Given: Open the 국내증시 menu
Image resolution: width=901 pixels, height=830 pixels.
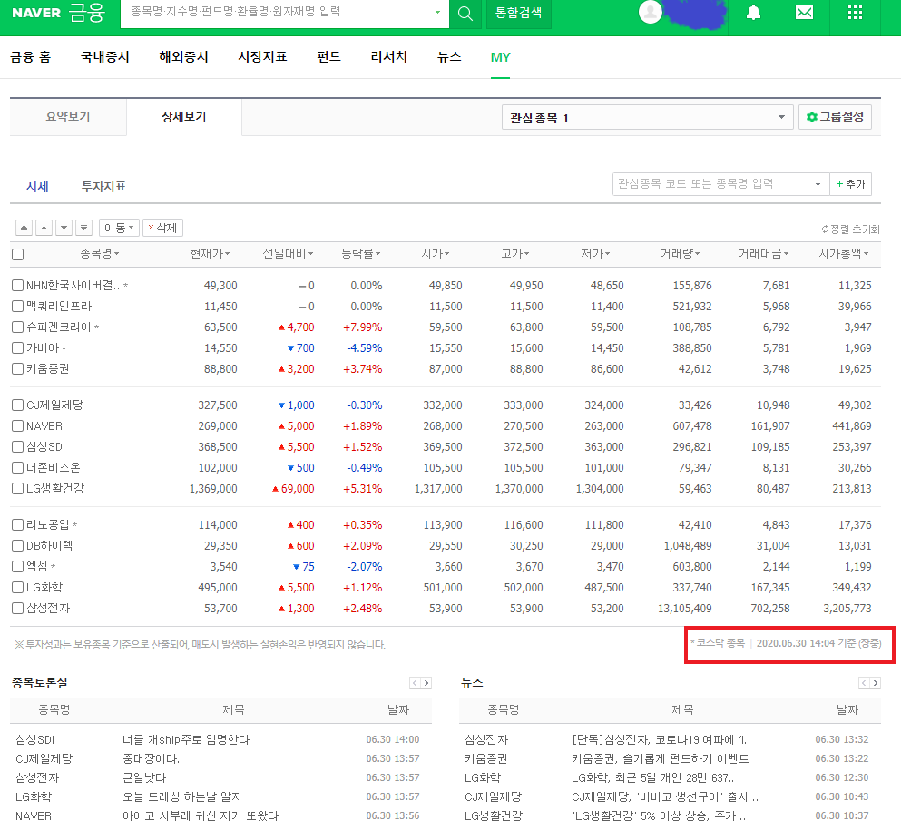Looking at the screenshot, I should point(104,56).
